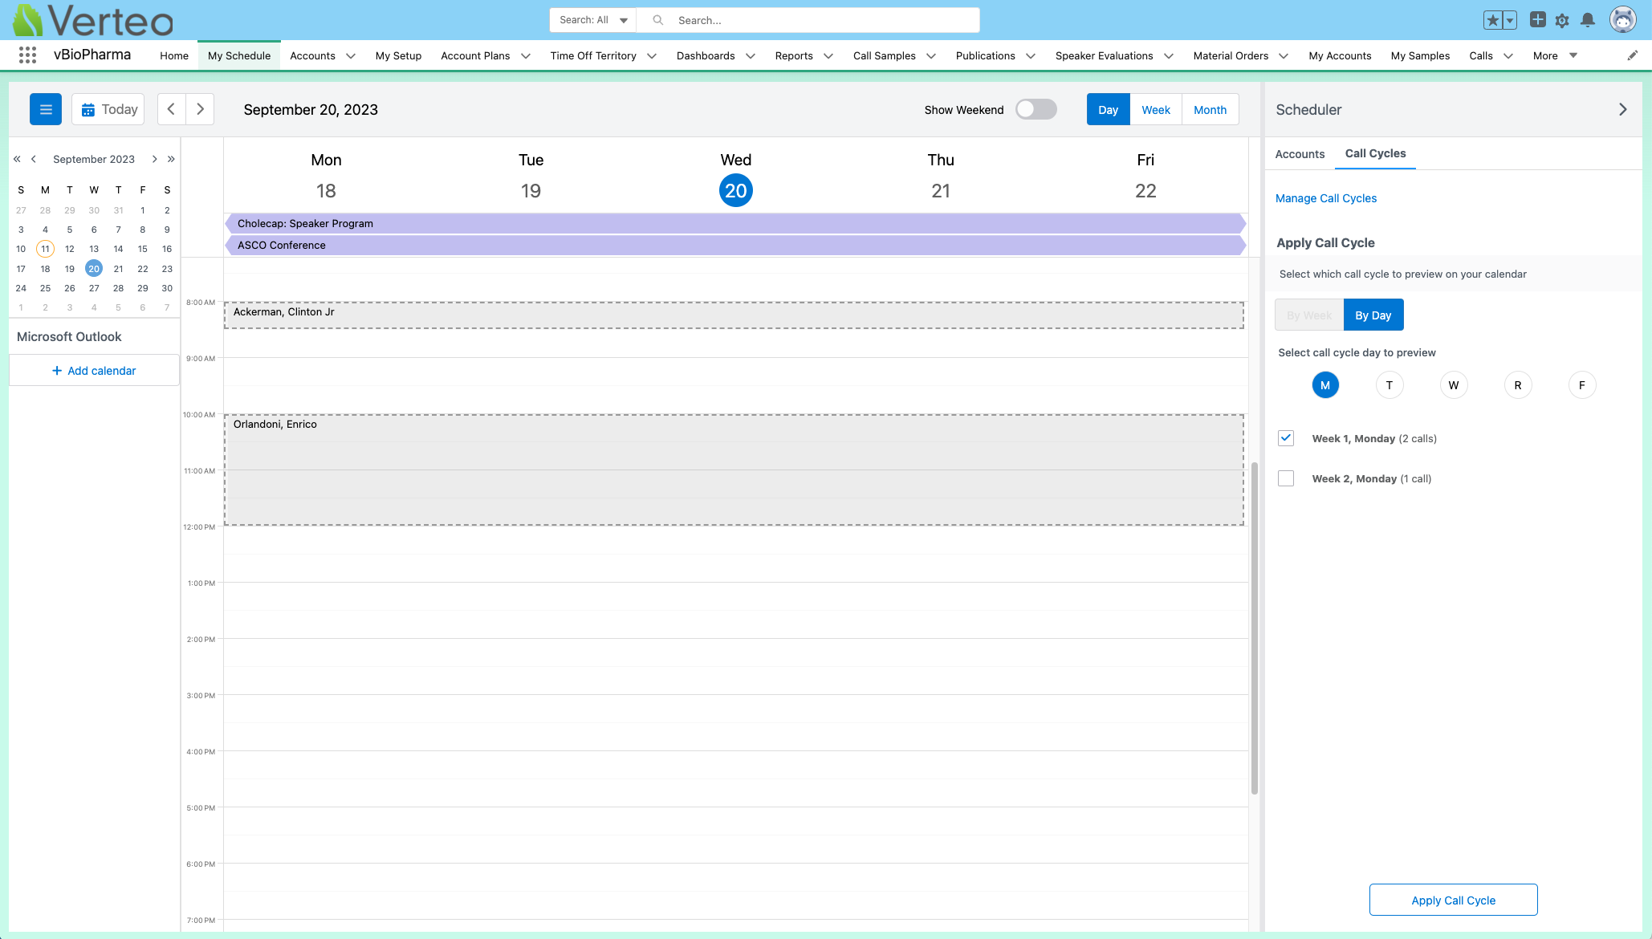Expand the Search: All dropdown
This screenshot has height=939, width=1652.
pyautogui.click(x=593, y=20)
